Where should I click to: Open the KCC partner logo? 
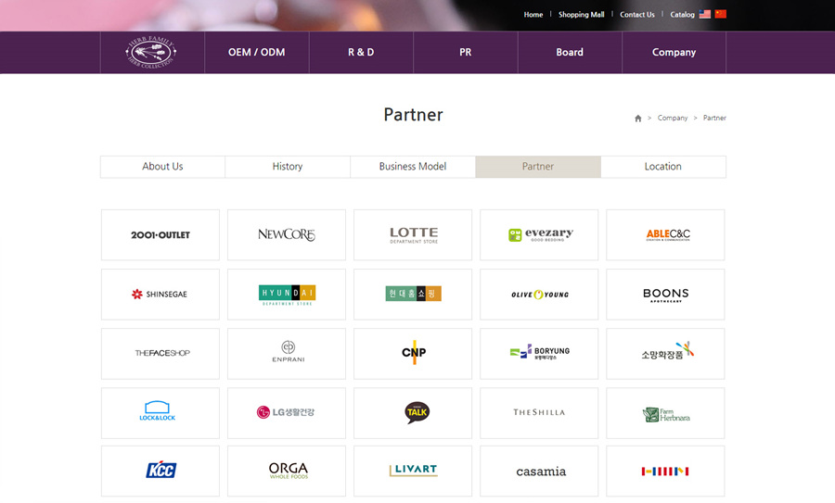[x=161, y=472]
